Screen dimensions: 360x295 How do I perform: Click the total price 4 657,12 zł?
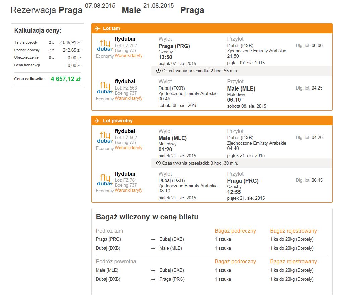coord(66,79)
